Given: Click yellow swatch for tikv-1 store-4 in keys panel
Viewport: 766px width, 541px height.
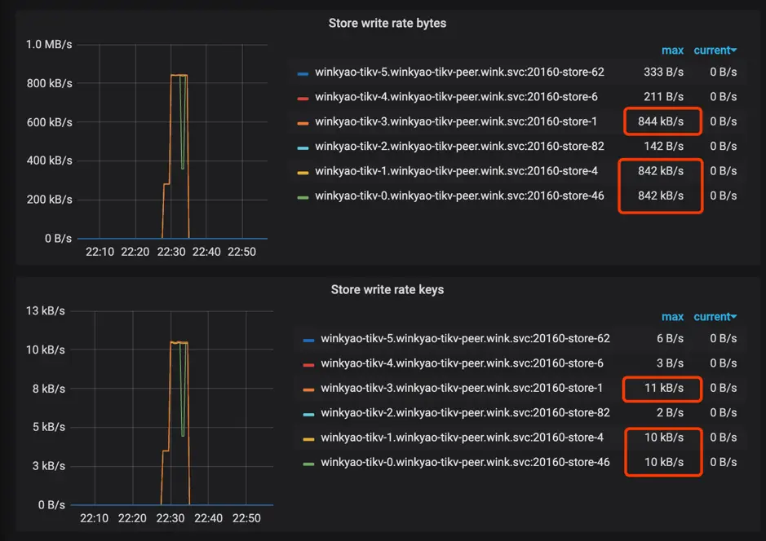Looking at the screenshot, I should tap(308, 439).
